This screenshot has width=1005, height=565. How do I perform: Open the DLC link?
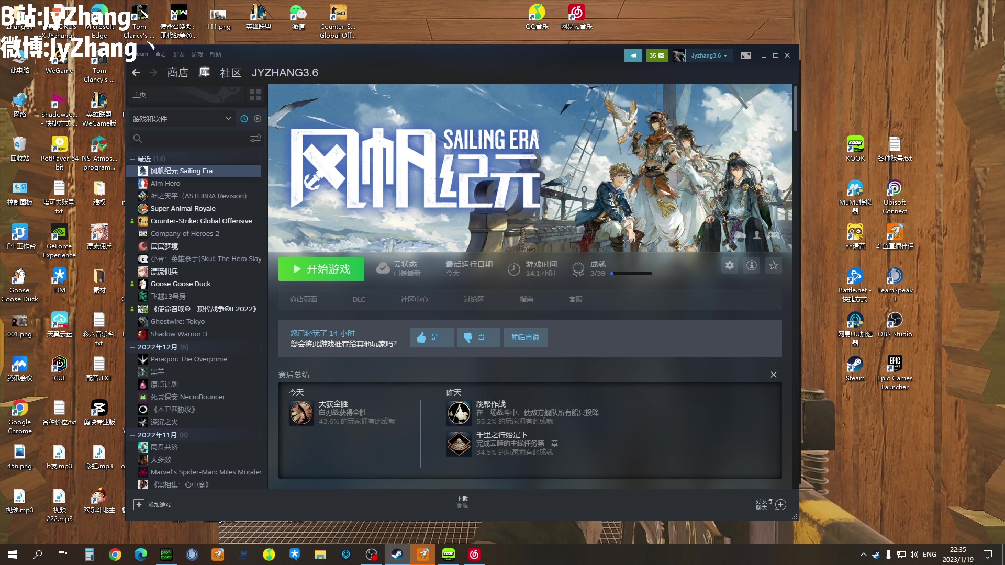coord(359,299)
